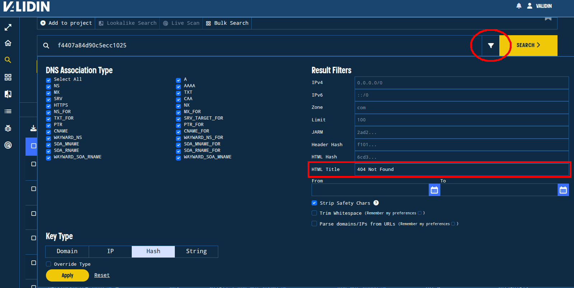The height and width of the screenshot is (288, 574).
Task: Click the magnifier icon in search bar
Action: 46,46
